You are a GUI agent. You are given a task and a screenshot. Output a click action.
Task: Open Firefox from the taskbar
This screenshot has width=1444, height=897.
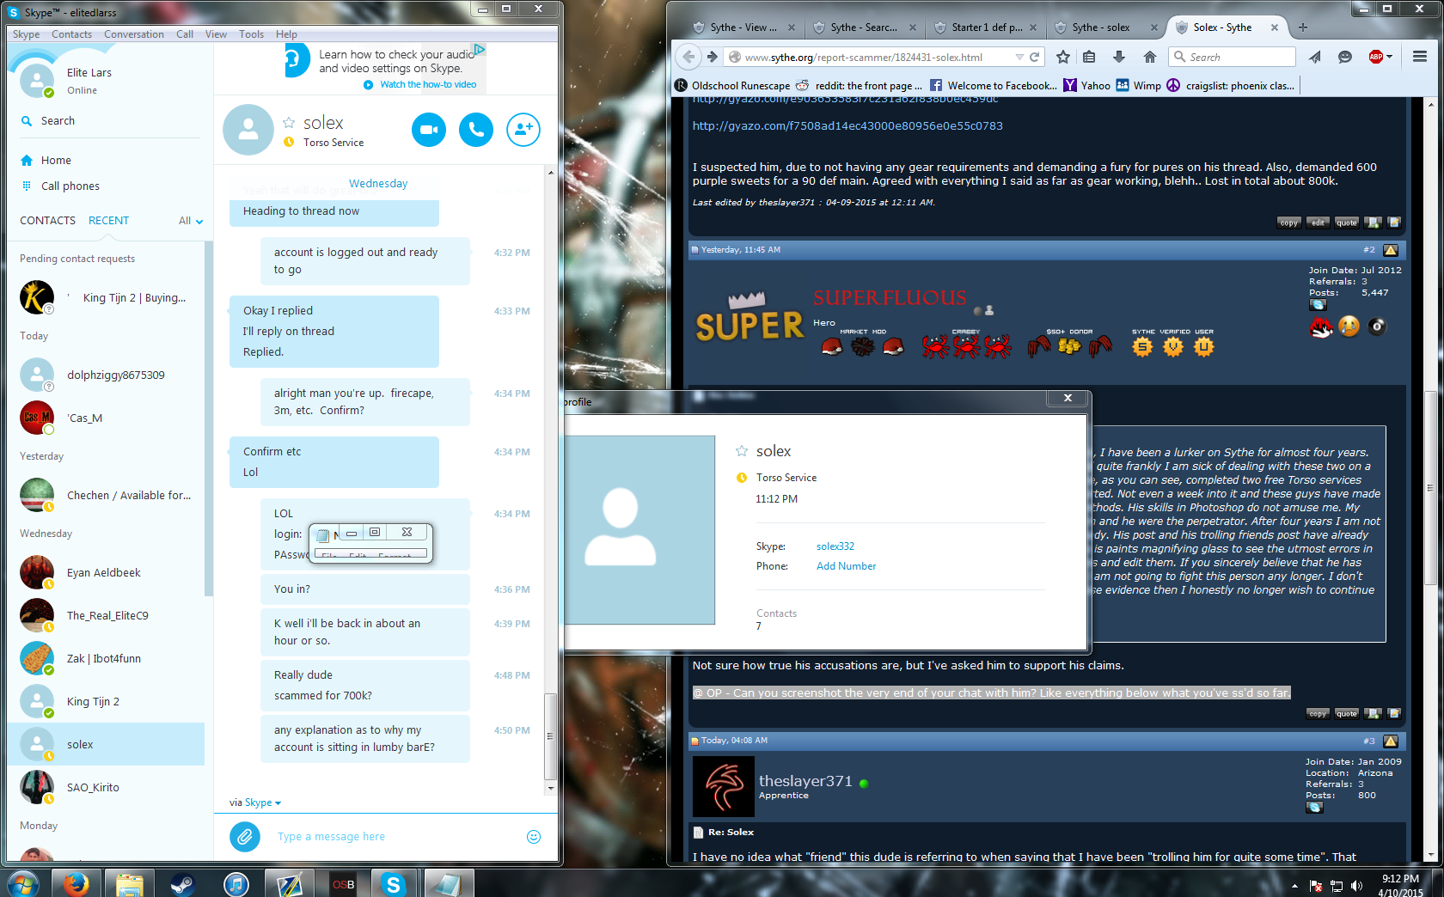76,883
